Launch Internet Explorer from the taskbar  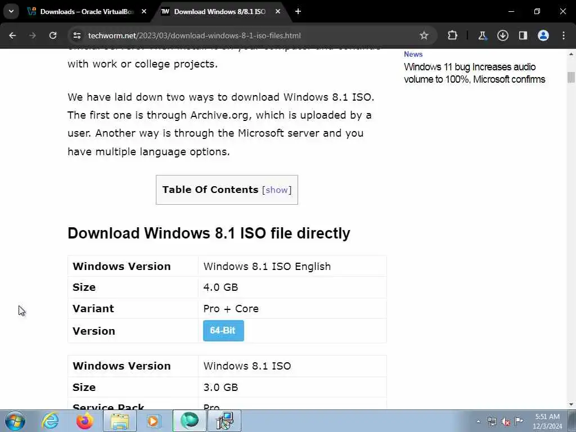50,421
